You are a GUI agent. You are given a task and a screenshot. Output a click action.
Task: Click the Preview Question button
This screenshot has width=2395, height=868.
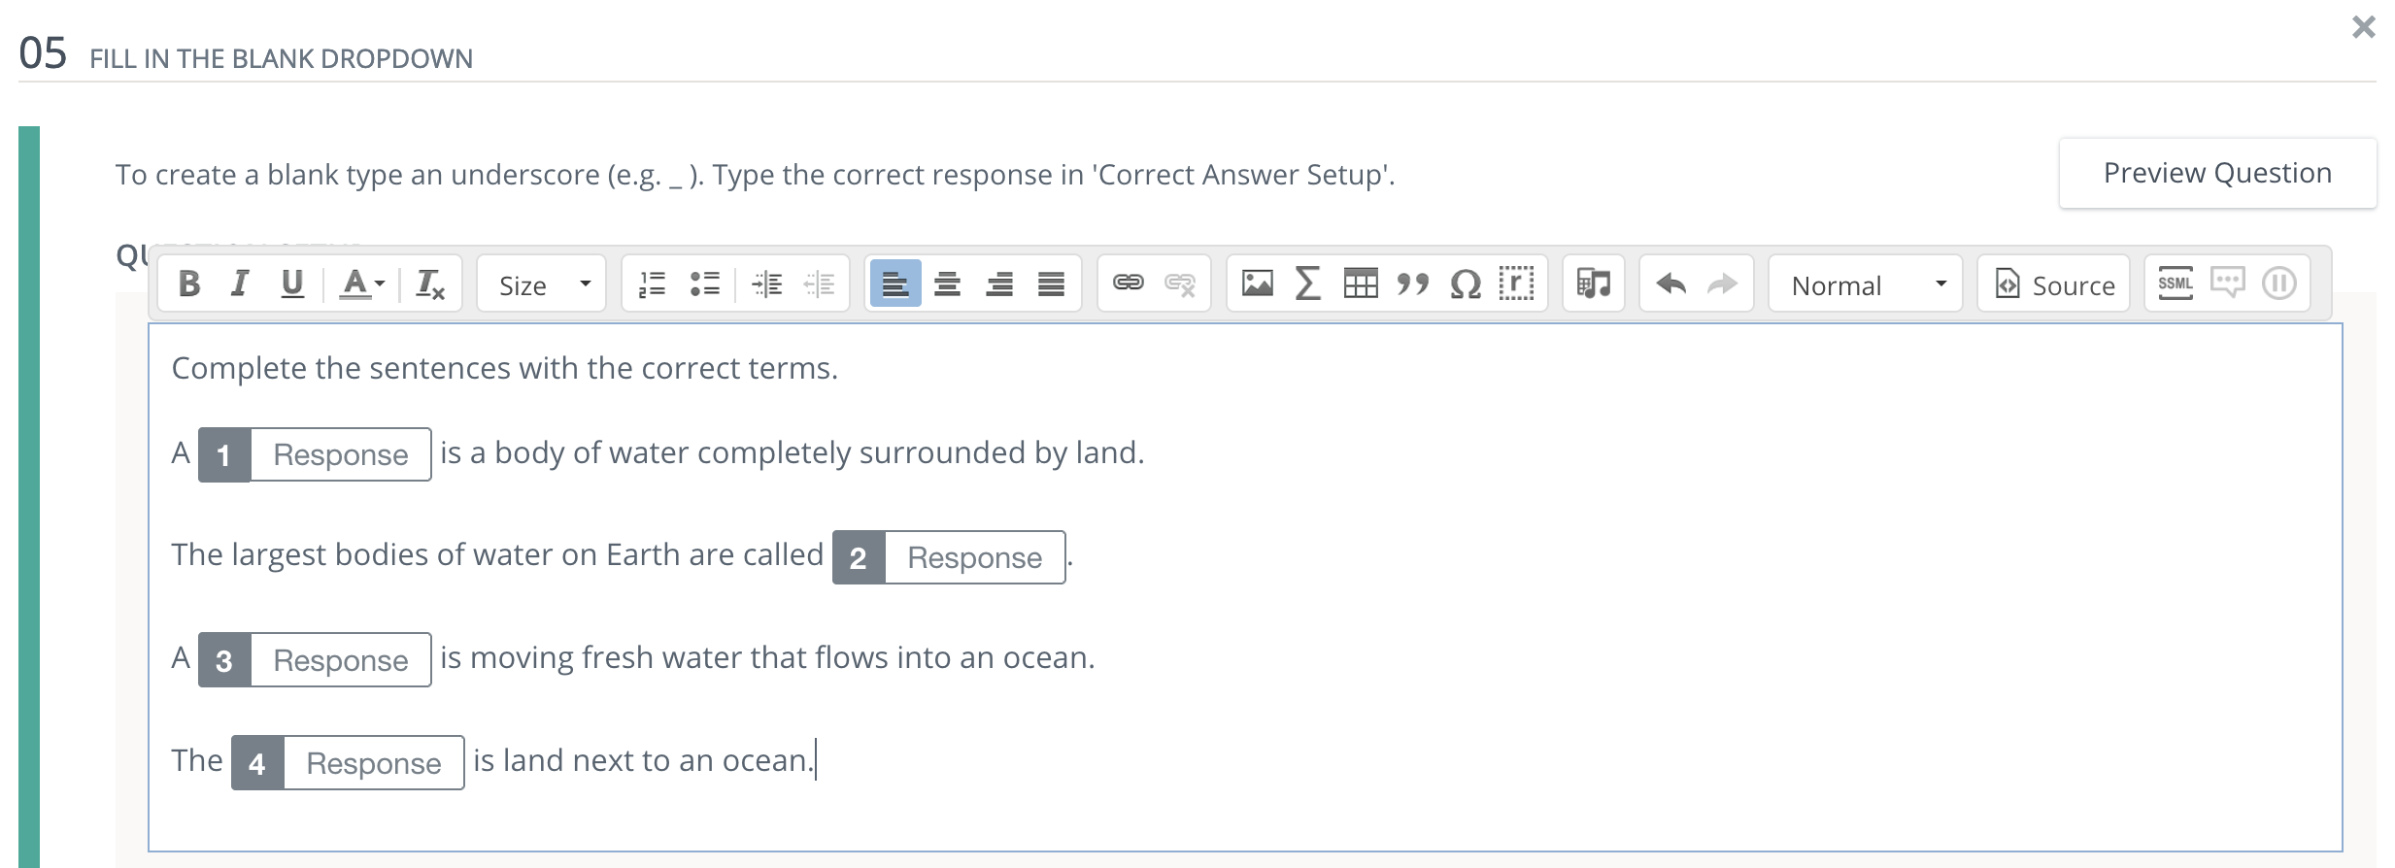(2217, 173)
